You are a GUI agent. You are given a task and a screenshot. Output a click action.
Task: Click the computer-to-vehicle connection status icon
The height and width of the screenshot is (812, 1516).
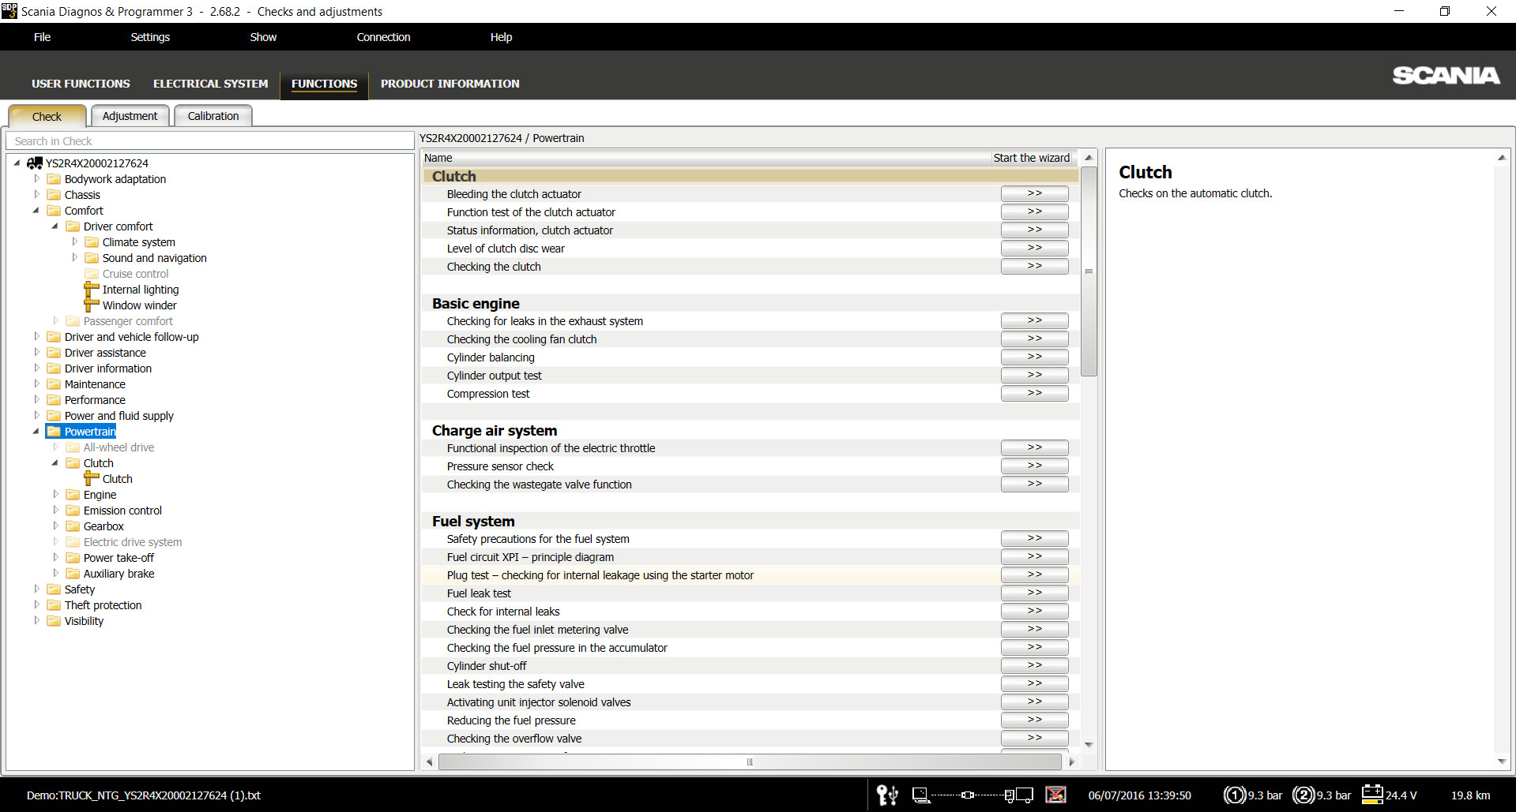pos(972,795)
